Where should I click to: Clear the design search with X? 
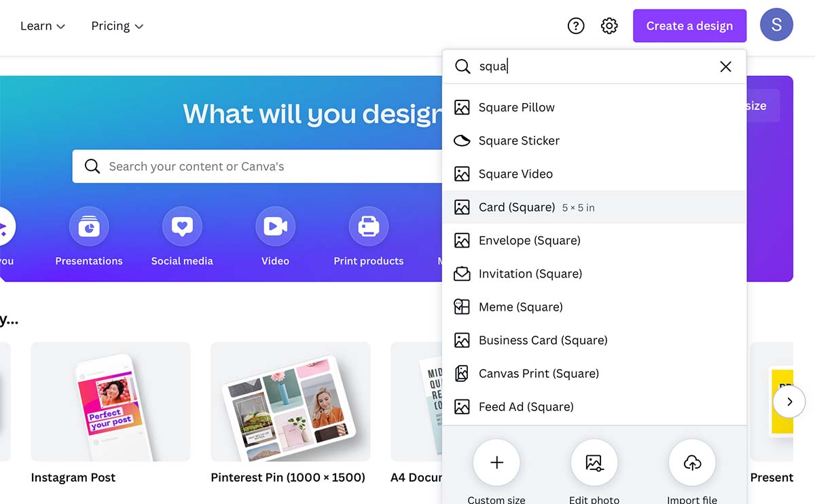tap(725, 66)
